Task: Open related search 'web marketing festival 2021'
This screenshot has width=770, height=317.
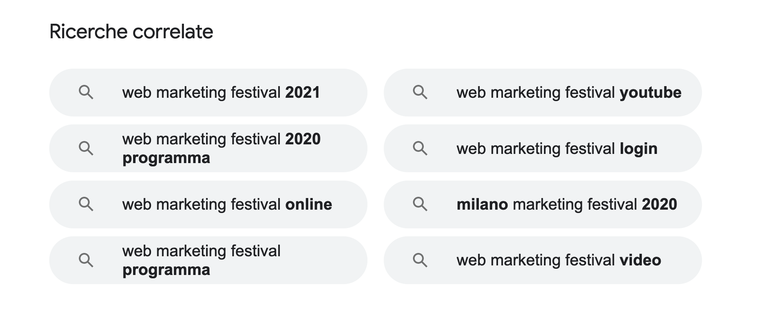Action: point(221,92)
